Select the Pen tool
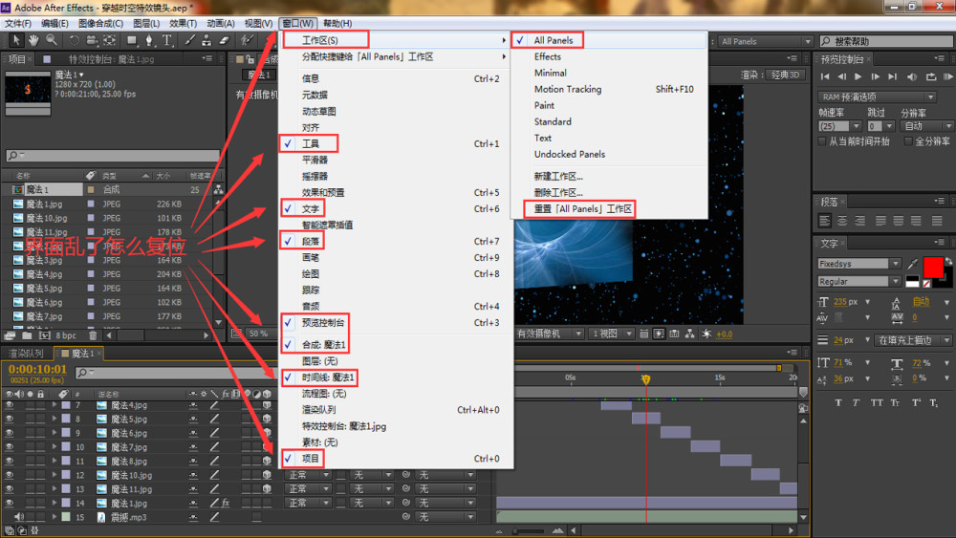The height and width of the screenshot is (538, 956). tap(149, 40)
